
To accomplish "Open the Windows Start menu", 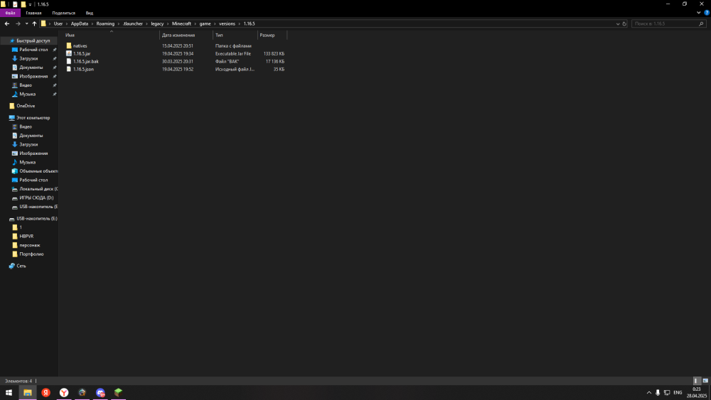I will click(9, 393).
